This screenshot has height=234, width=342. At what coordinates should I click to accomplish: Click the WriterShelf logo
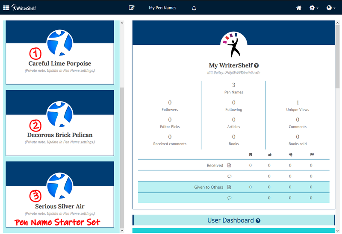coord(24,8)
